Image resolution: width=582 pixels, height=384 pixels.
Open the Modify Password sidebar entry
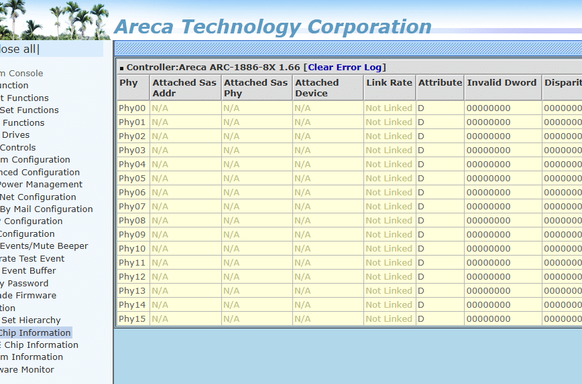24,284
